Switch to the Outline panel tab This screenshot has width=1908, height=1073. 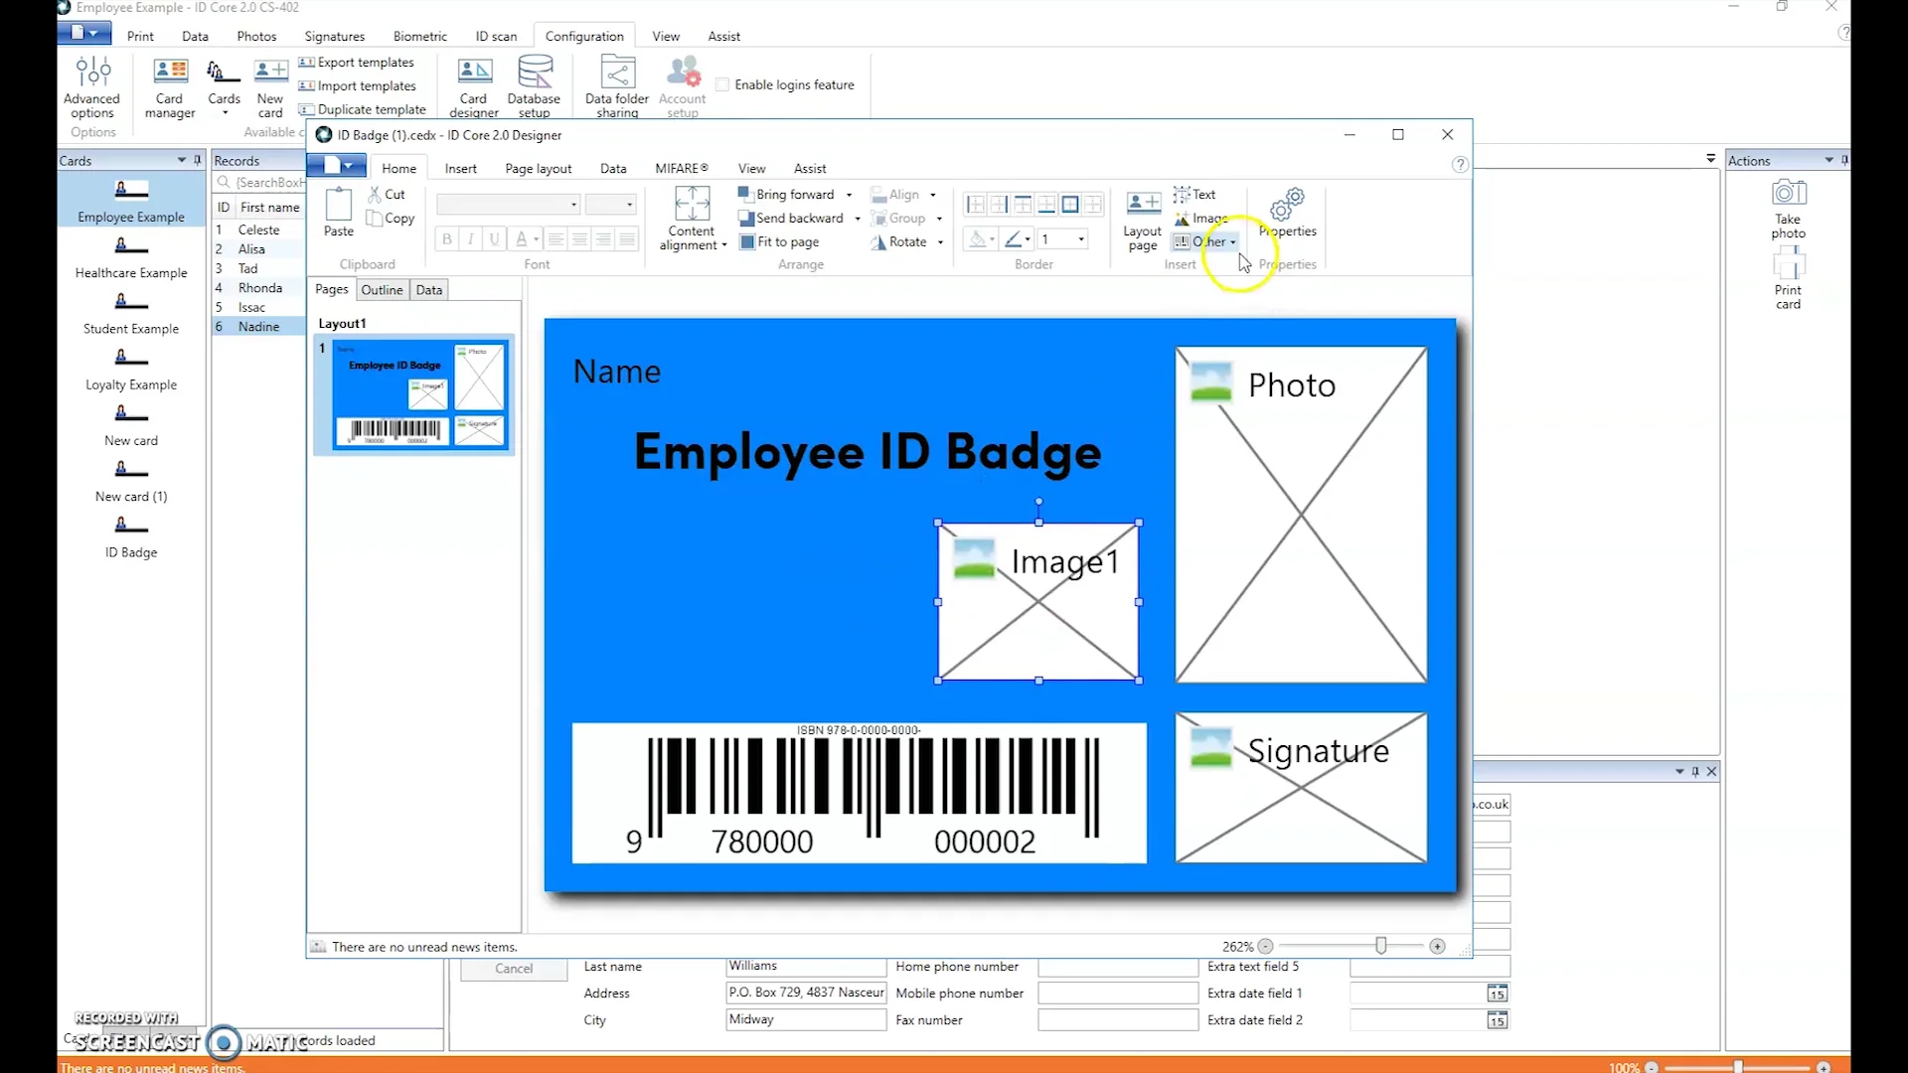tap(382, 290)
